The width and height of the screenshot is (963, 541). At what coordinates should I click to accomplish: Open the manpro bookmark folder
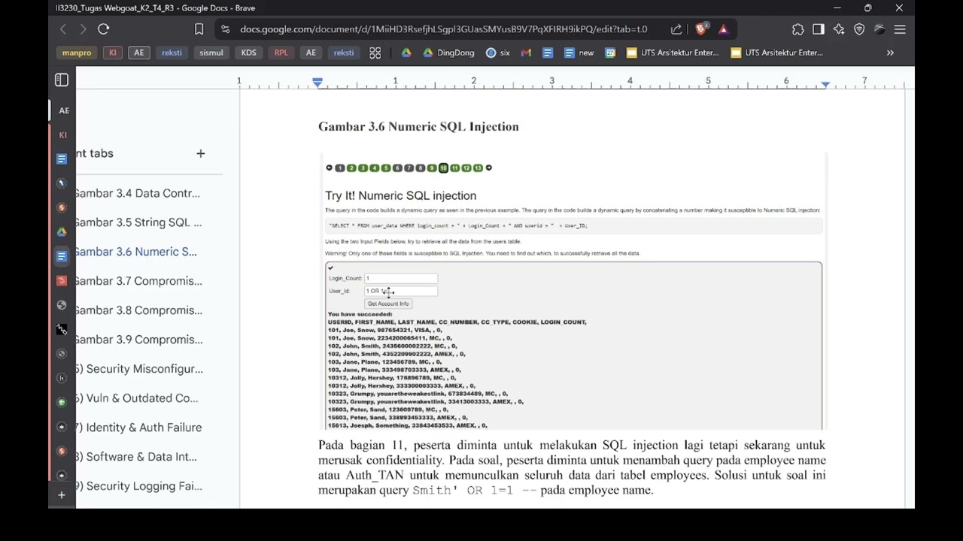(77, 53)
